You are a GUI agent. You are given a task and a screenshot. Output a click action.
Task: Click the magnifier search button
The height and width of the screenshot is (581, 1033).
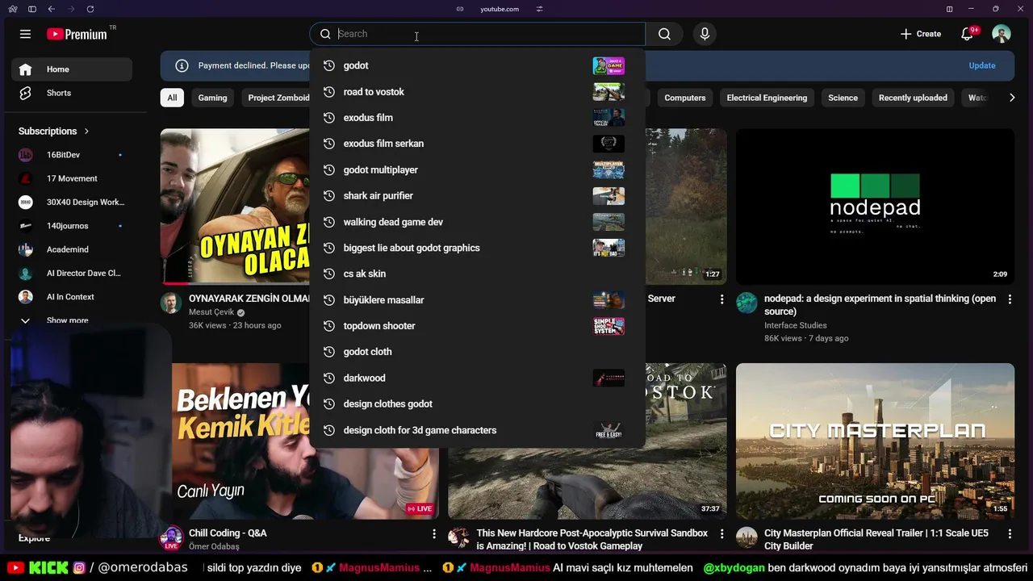[664, 34]
